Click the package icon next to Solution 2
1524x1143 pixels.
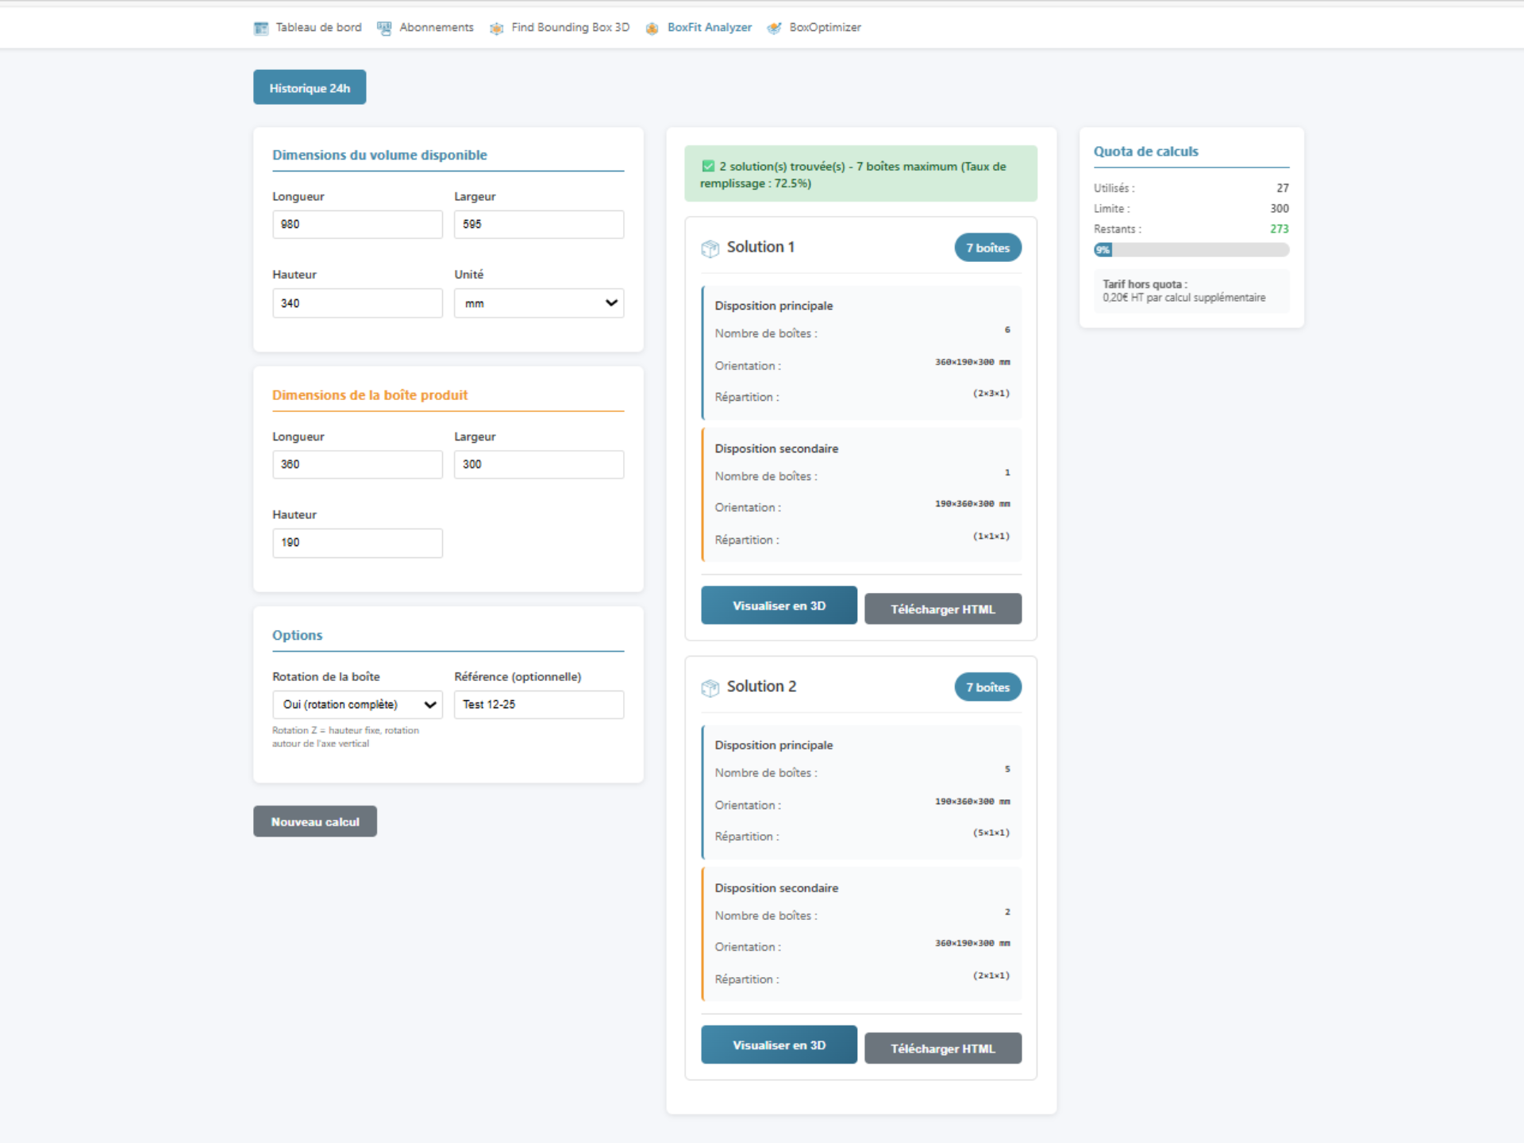click(x=709, y=687)
